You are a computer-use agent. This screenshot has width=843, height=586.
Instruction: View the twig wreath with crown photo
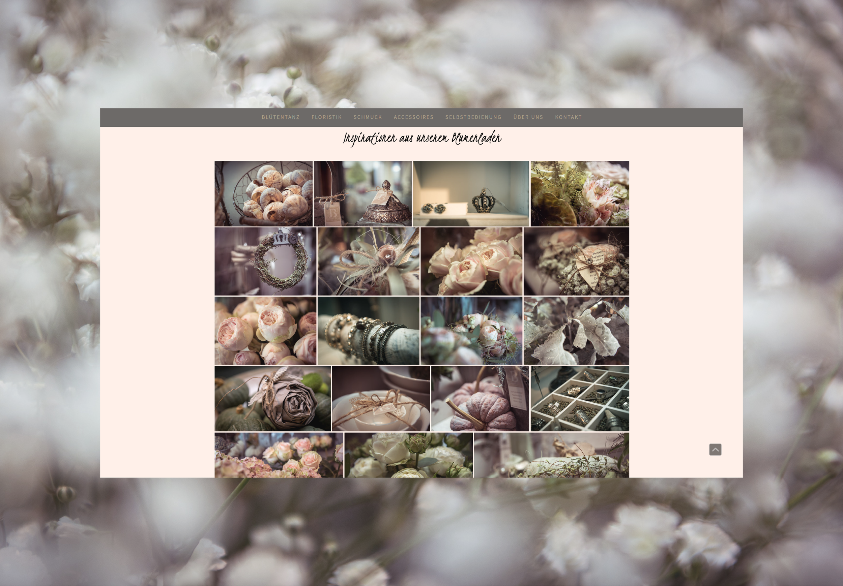pyautogui.click(x=265, y=261)
